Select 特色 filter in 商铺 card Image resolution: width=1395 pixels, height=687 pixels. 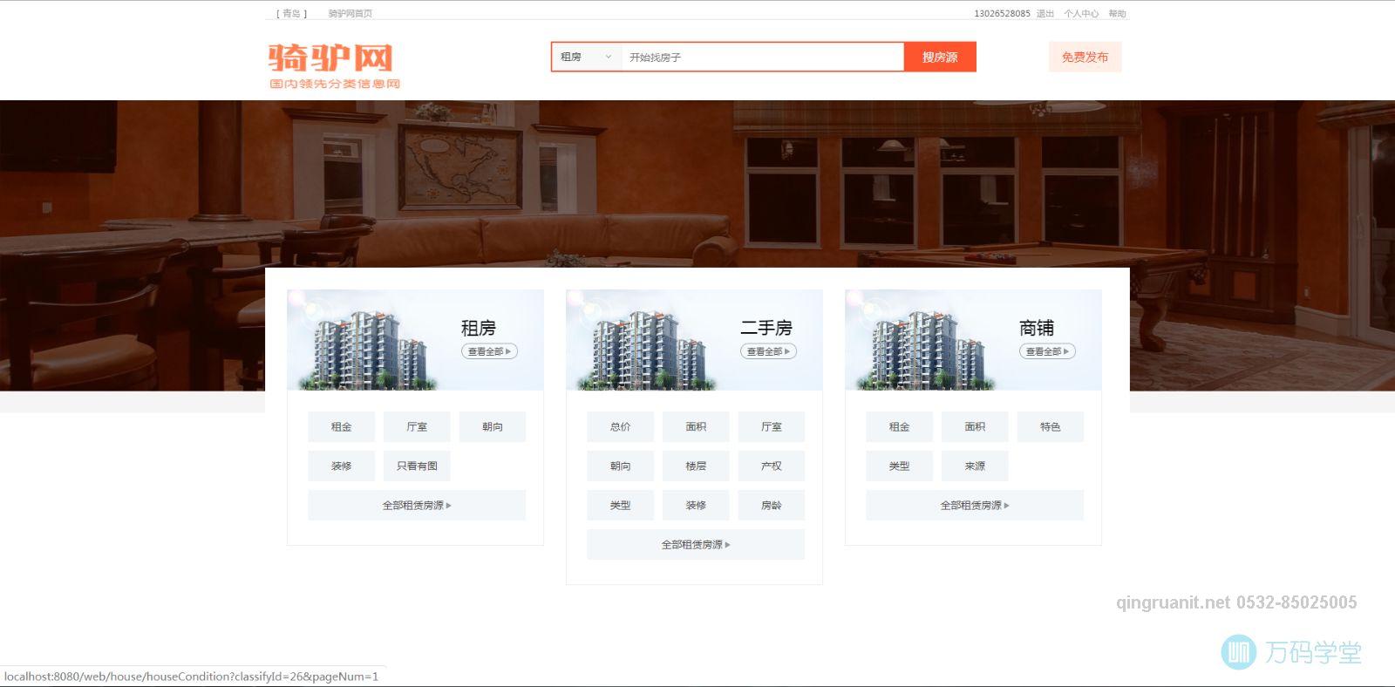click(x=1051, y=426)
